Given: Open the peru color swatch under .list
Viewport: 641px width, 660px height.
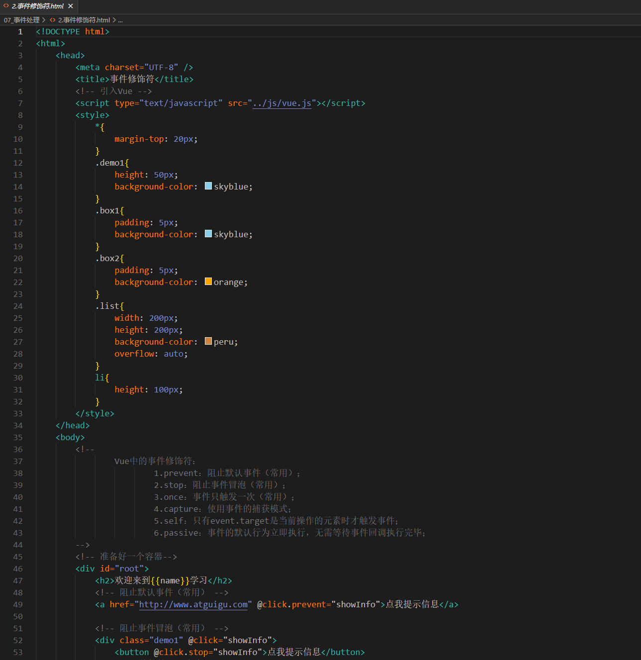Looking at the screenshot, I should (x=208, y=341).
